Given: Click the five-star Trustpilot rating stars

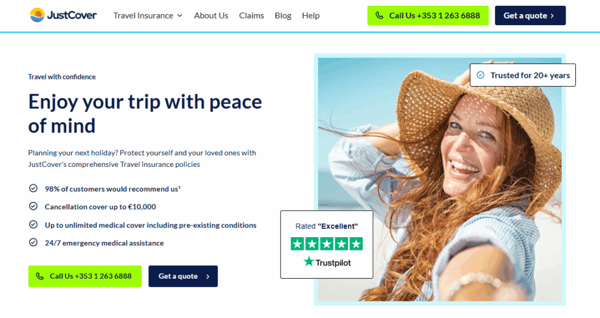Looking at the screenshot, I should pos(327,244).
